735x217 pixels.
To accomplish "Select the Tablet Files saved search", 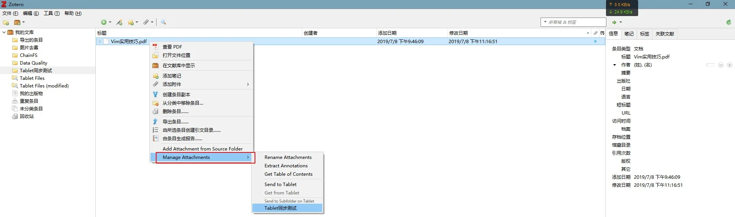I will point(32,78).
